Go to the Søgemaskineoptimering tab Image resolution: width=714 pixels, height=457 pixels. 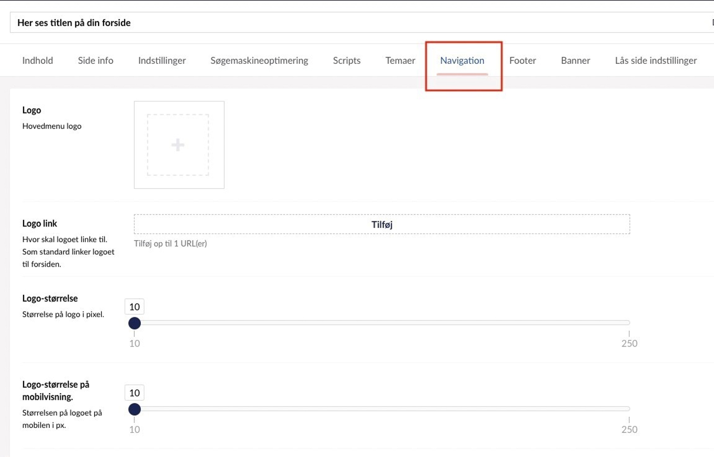[x=259, y=60]
